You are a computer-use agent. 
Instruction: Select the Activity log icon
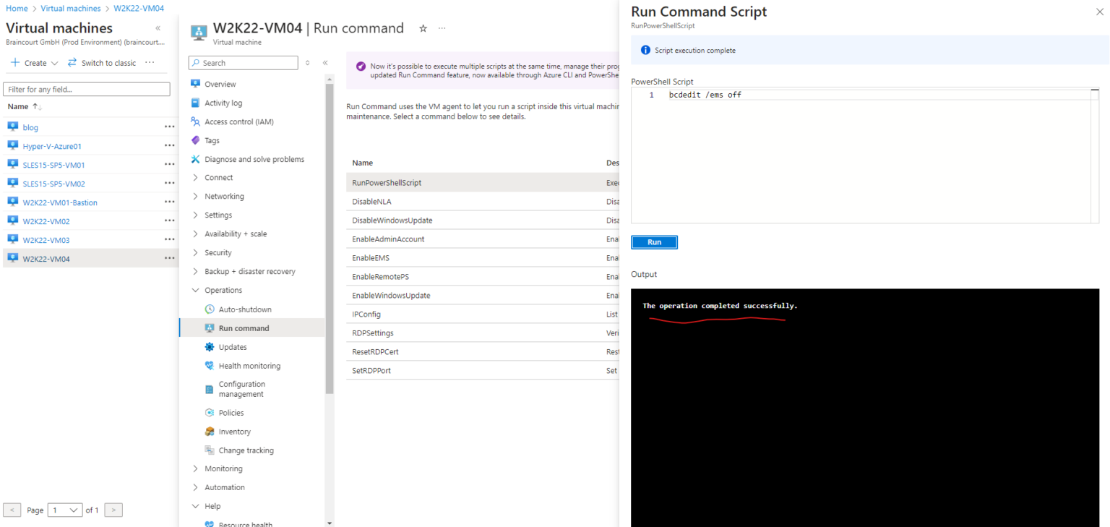(195, 103)
